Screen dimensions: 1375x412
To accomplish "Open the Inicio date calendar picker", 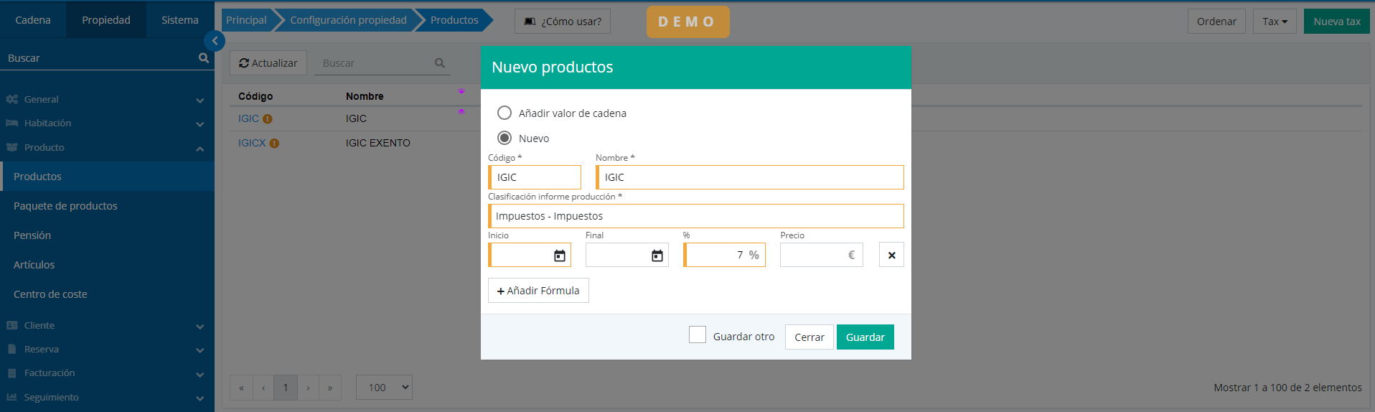I will (560, 256).
